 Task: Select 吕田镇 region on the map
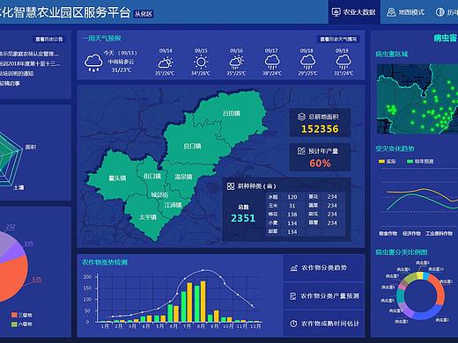[232, 113]
